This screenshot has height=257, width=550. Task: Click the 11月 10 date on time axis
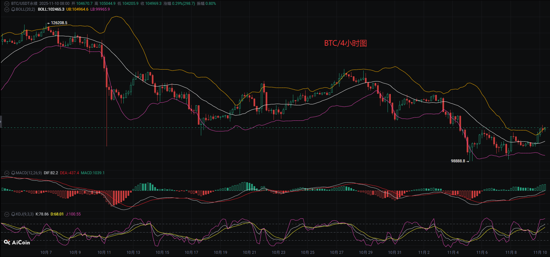click(x=540, y=252)
